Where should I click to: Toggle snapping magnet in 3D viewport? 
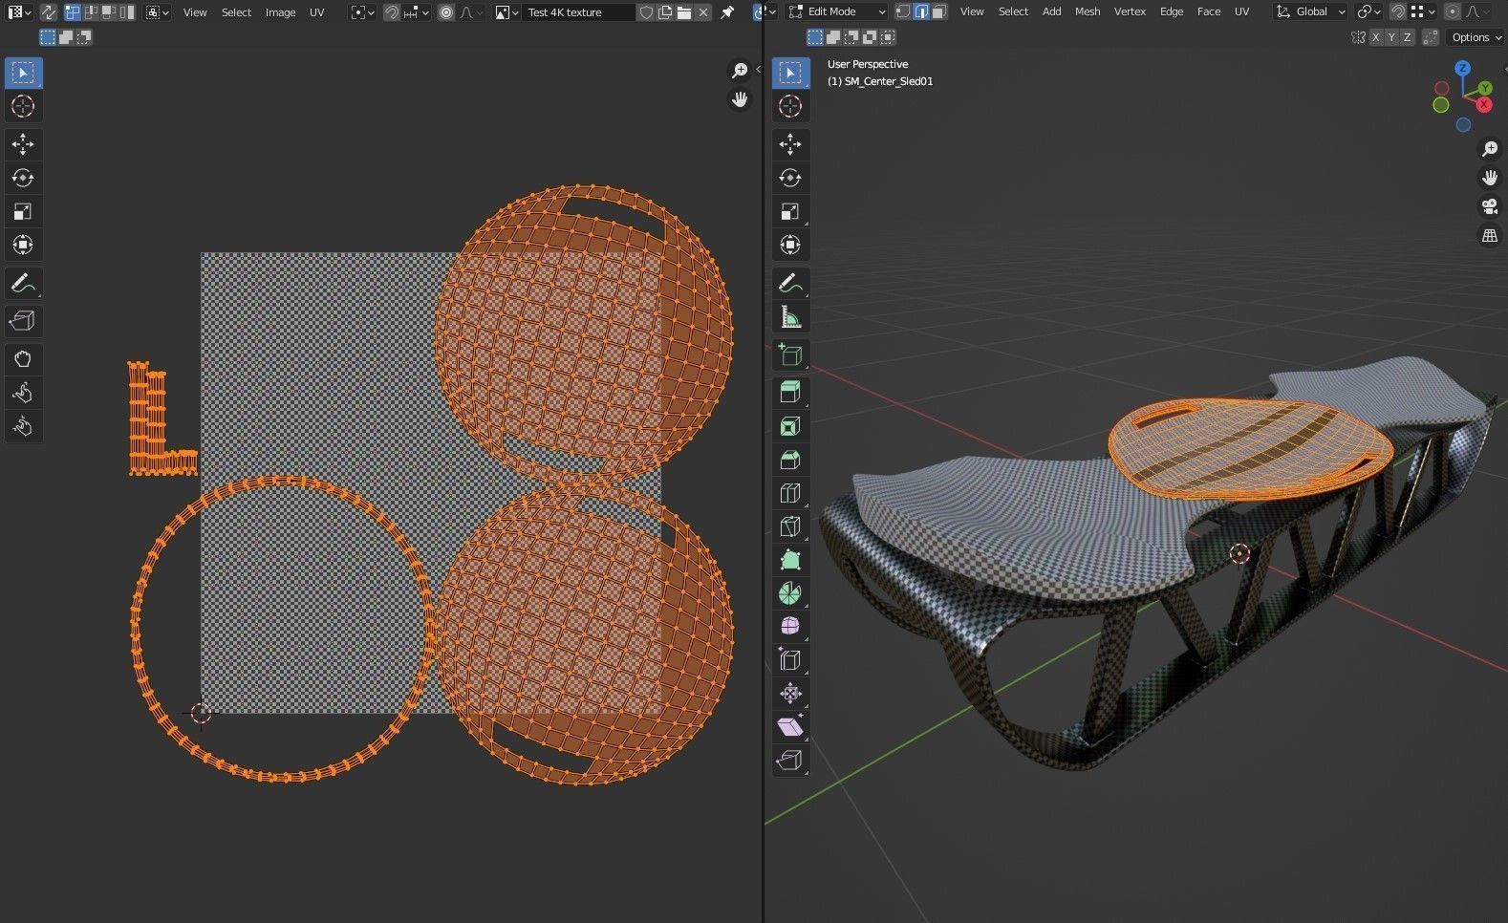click(1398, 11)
